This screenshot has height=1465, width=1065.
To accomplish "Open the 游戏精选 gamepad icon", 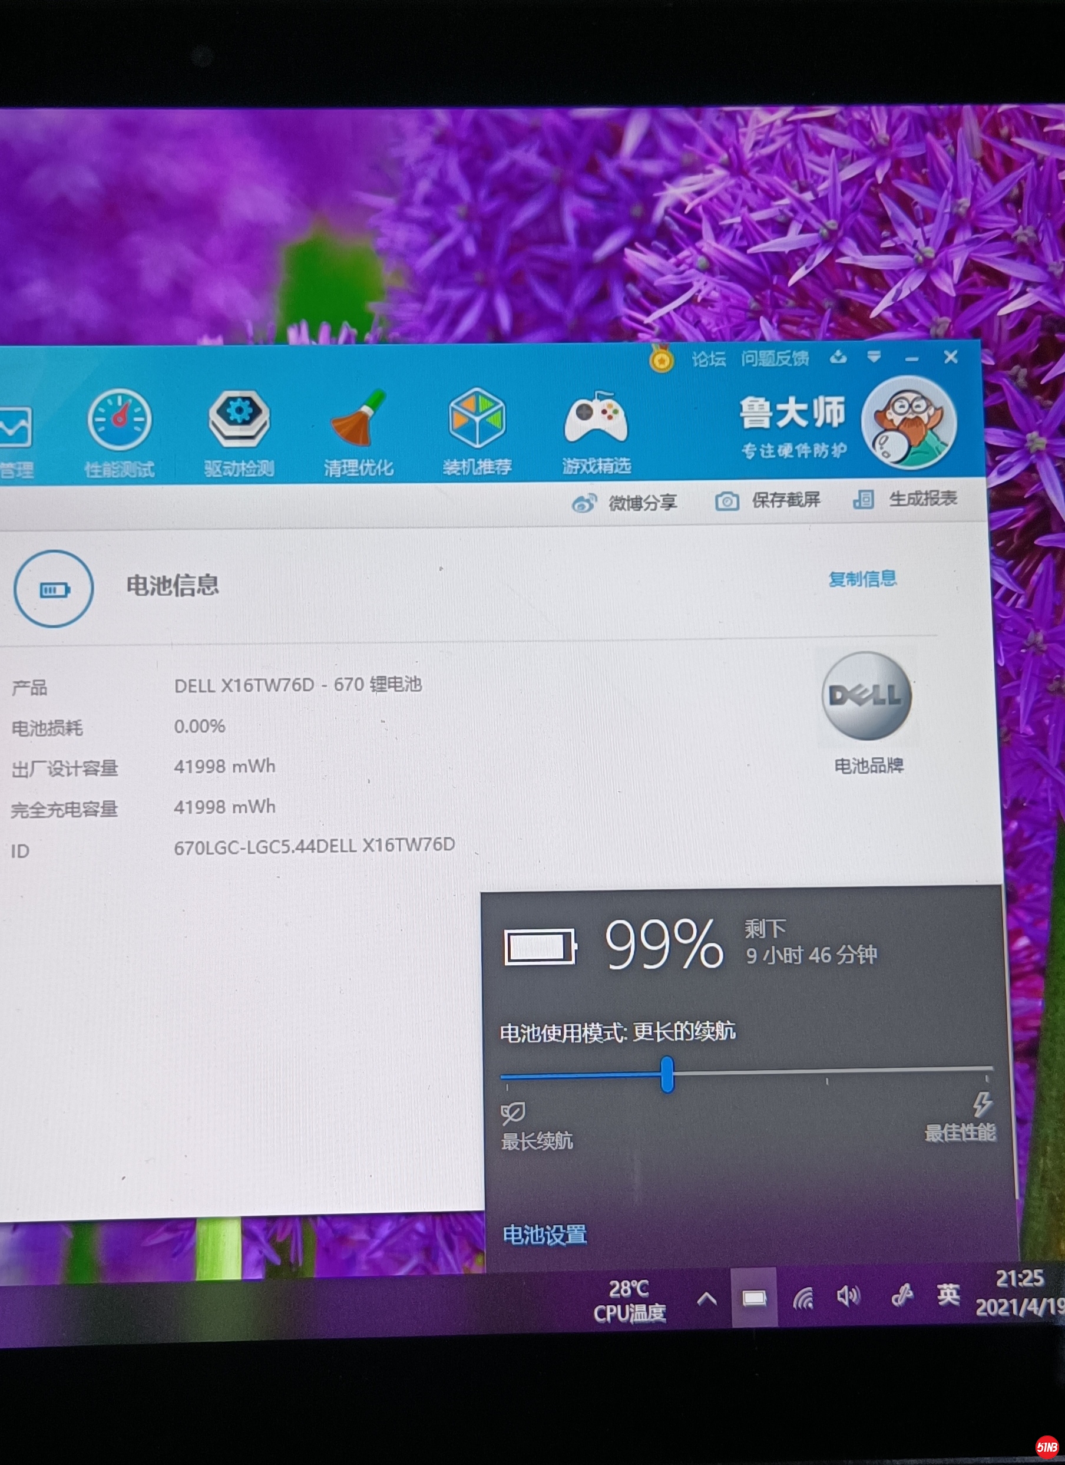I will click(x=596, y=418).
